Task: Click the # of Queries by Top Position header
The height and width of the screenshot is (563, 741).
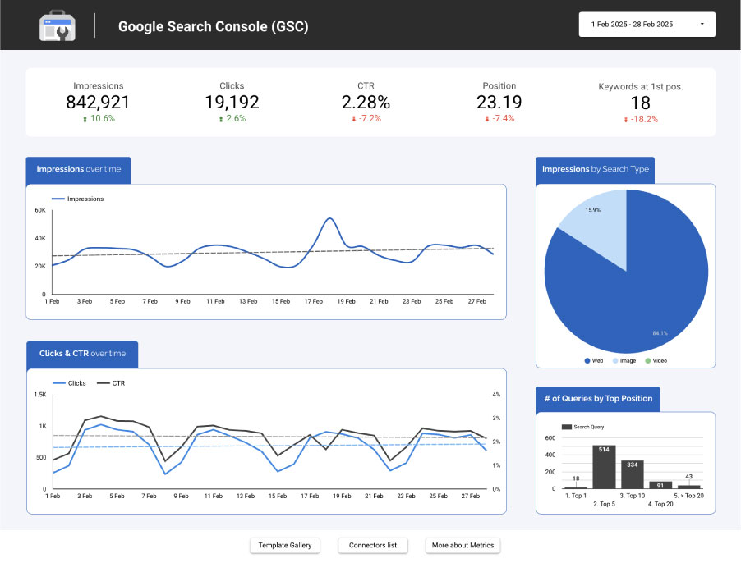Action: tap(598, 399)
